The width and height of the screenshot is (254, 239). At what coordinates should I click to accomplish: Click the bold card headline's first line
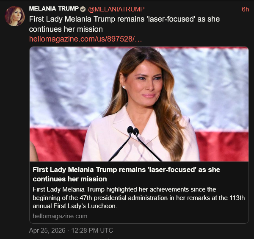coord(126,170)
